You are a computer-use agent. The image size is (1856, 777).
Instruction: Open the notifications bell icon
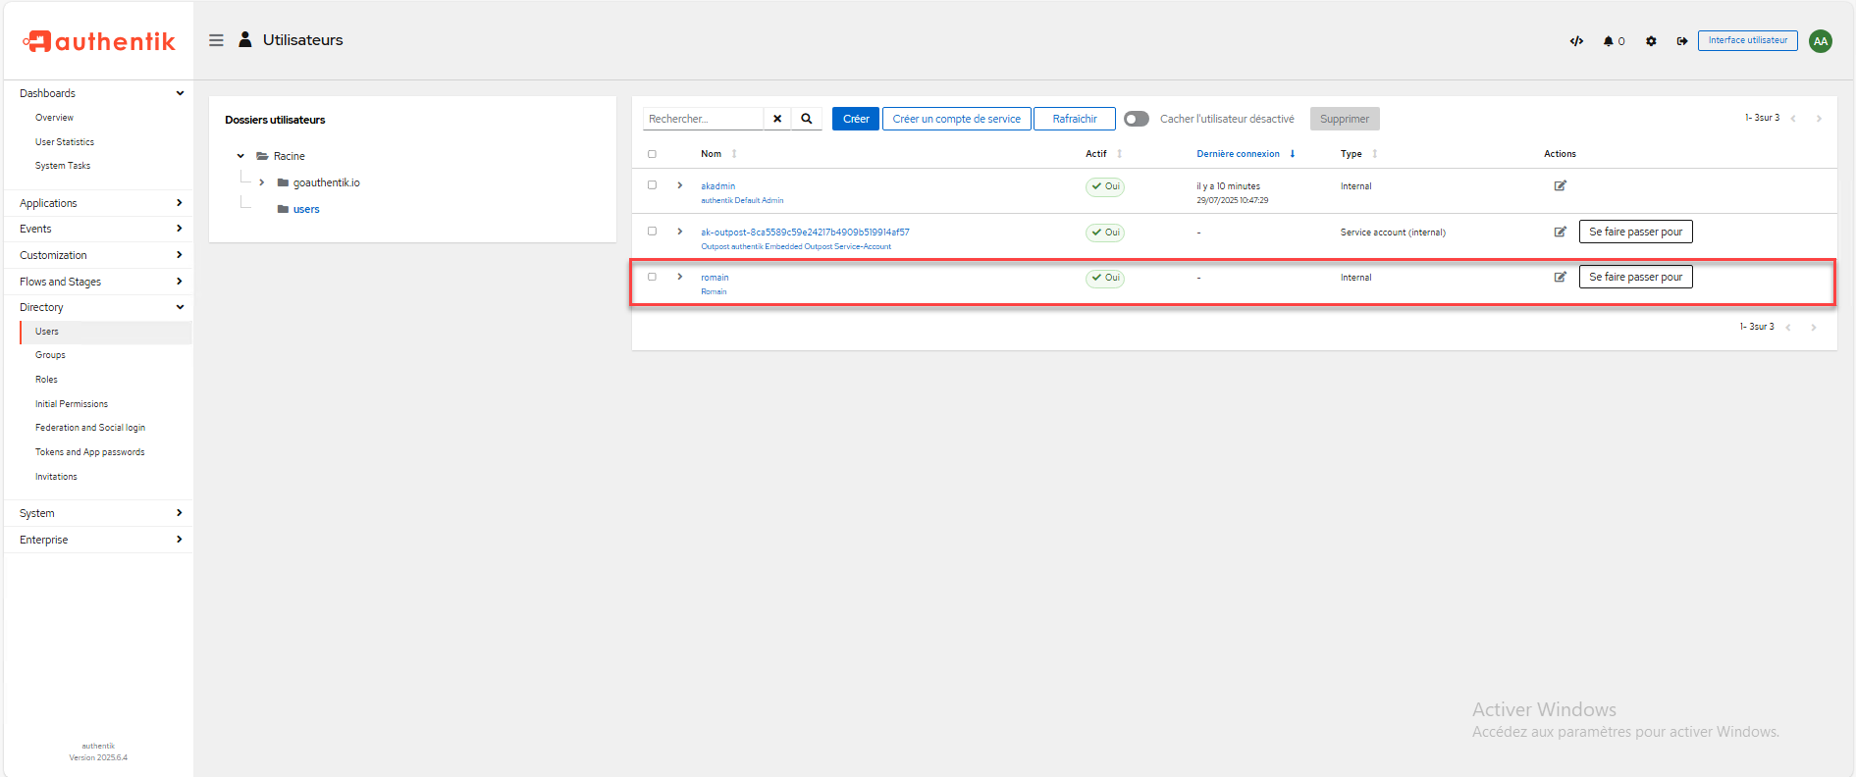click(1609, 41)
